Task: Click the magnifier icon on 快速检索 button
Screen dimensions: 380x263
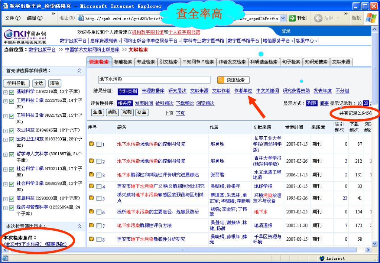Action: point(221,80)
